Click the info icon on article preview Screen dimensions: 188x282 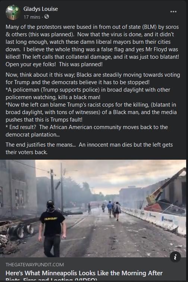coord(175,257)
